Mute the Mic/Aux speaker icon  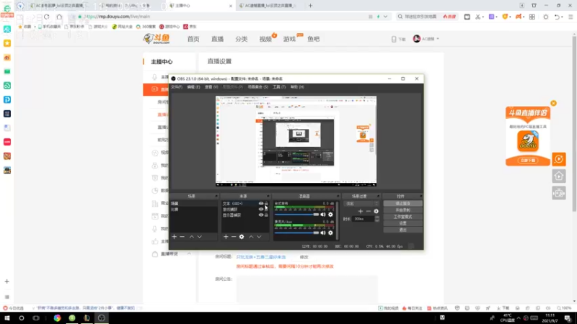pos(323,233)
